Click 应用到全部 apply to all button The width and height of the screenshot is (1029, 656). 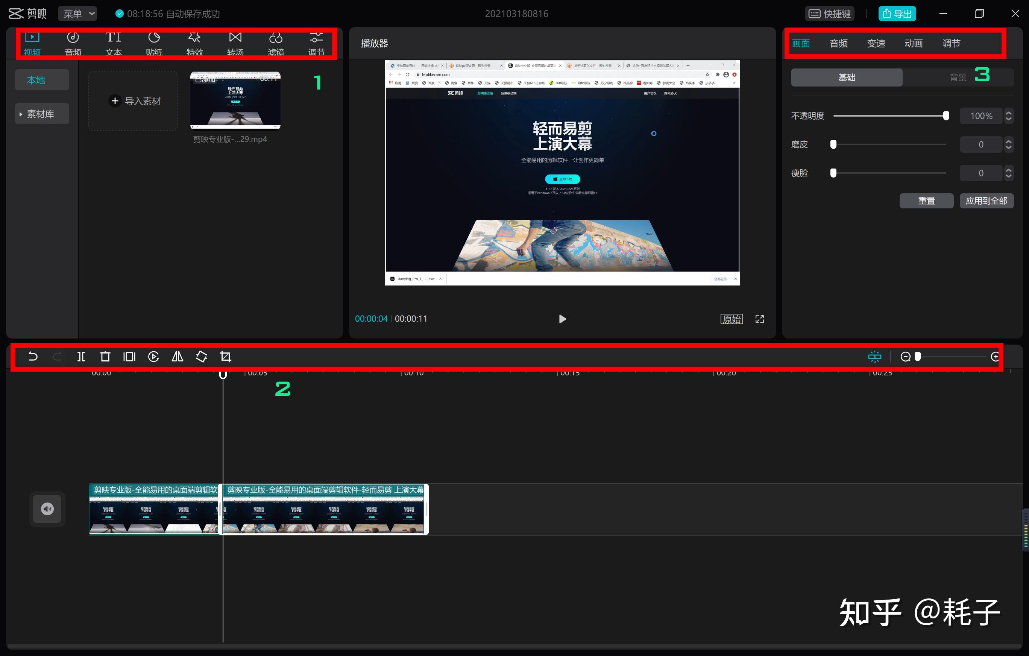pos(986,201)
